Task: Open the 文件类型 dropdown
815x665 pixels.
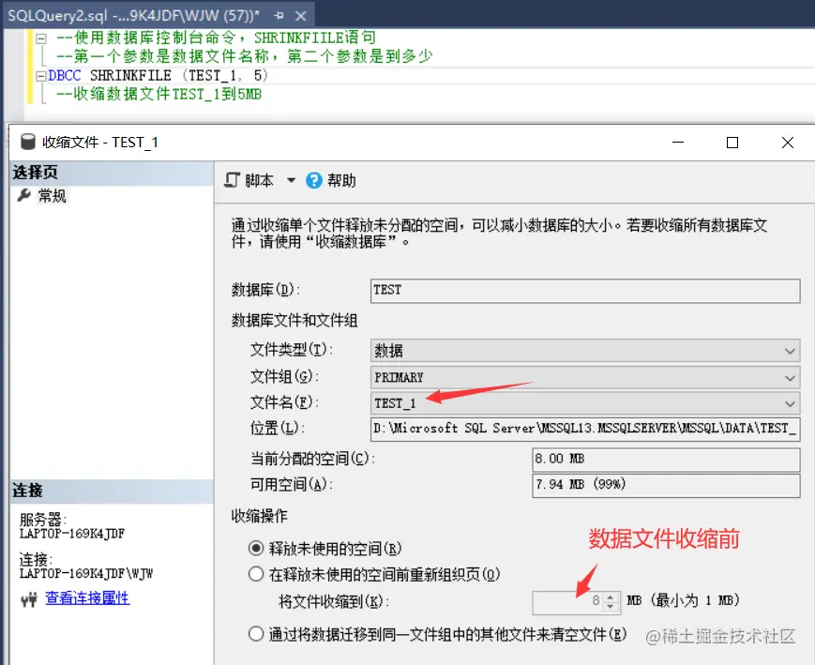Action: (585, 351)
